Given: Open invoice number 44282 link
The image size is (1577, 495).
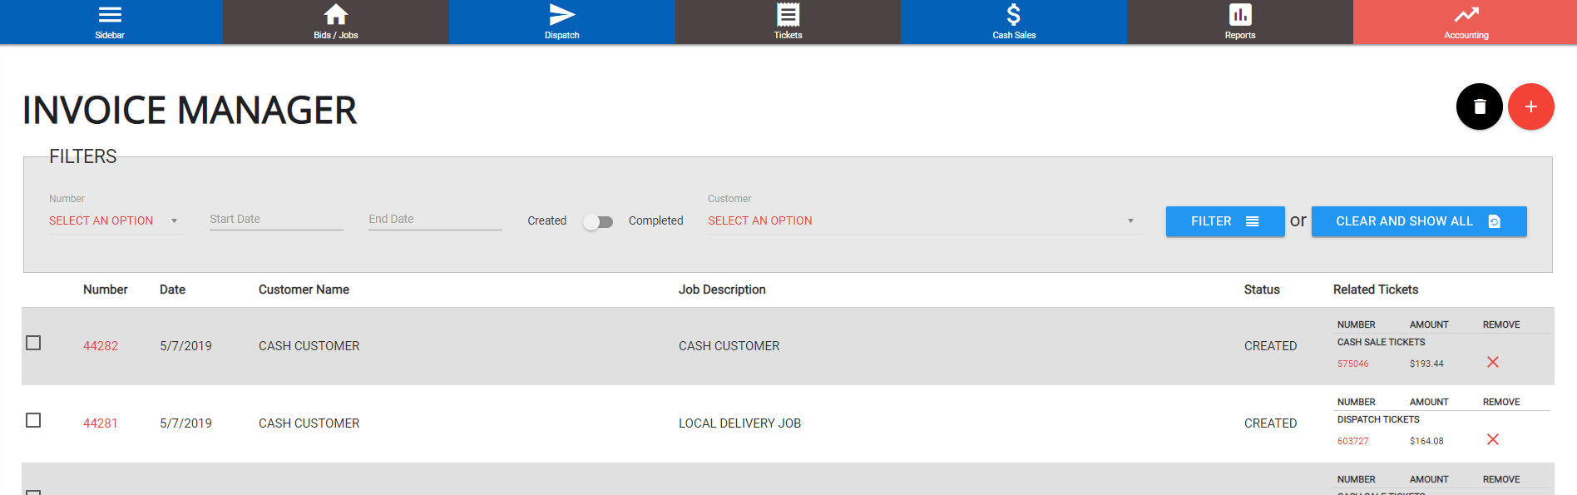Looking at the screenshot, I should [101, 346].
